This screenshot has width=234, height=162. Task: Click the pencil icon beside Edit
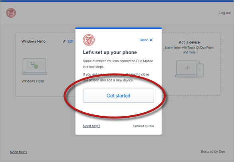point(64,41)
